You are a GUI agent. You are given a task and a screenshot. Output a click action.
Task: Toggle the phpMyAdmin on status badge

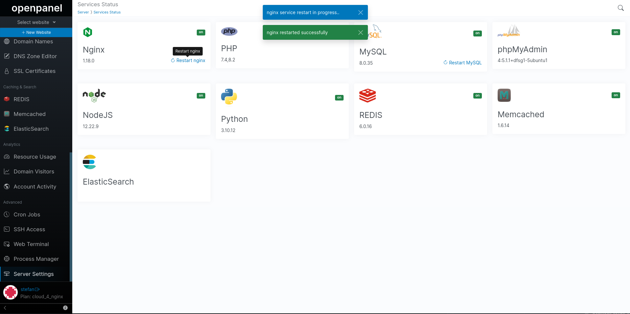616,32
